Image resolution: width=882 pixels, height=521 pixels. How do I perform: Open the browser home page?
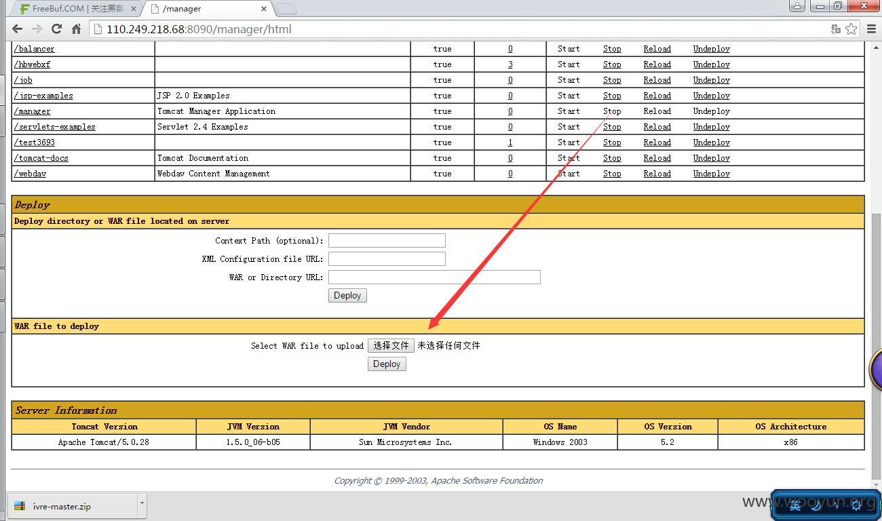(77, 29)
